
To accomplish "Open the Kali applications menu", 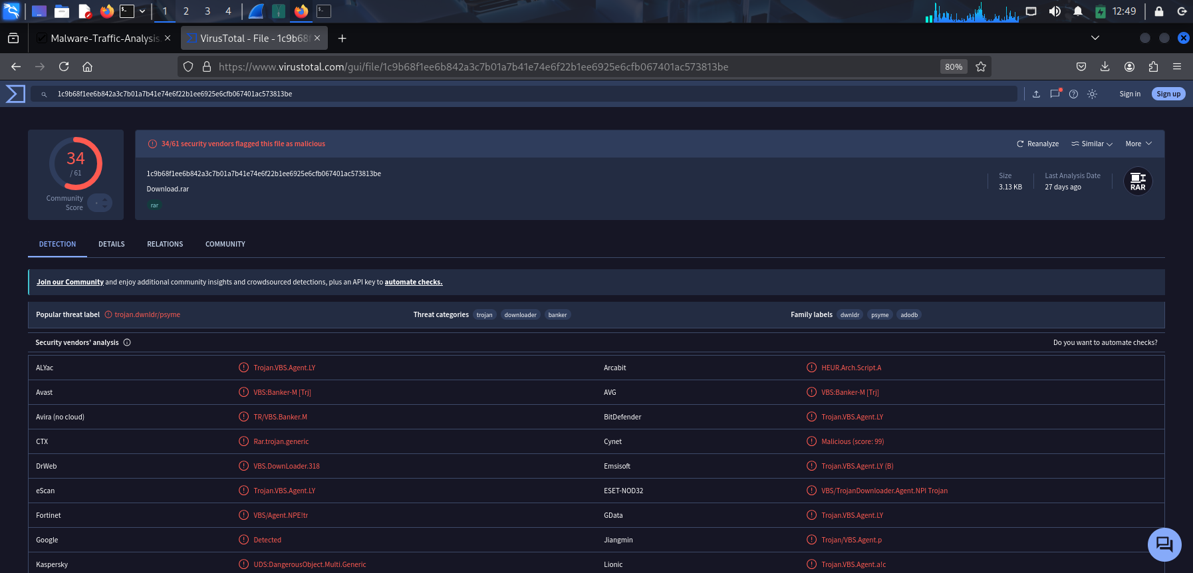I will [x=11, y=11].
